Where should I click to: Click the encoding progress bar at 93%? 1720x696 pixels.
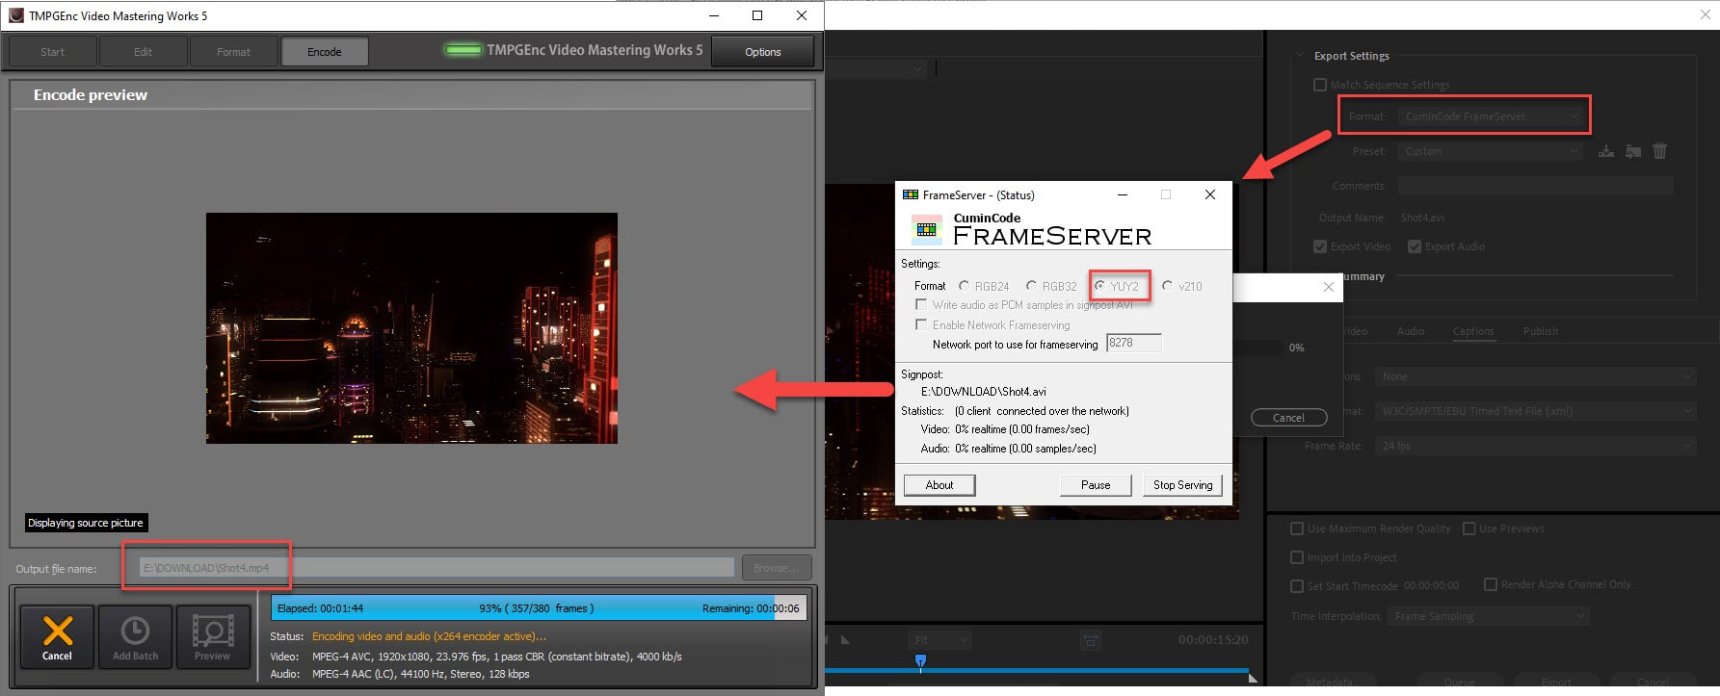click(537, 608)
